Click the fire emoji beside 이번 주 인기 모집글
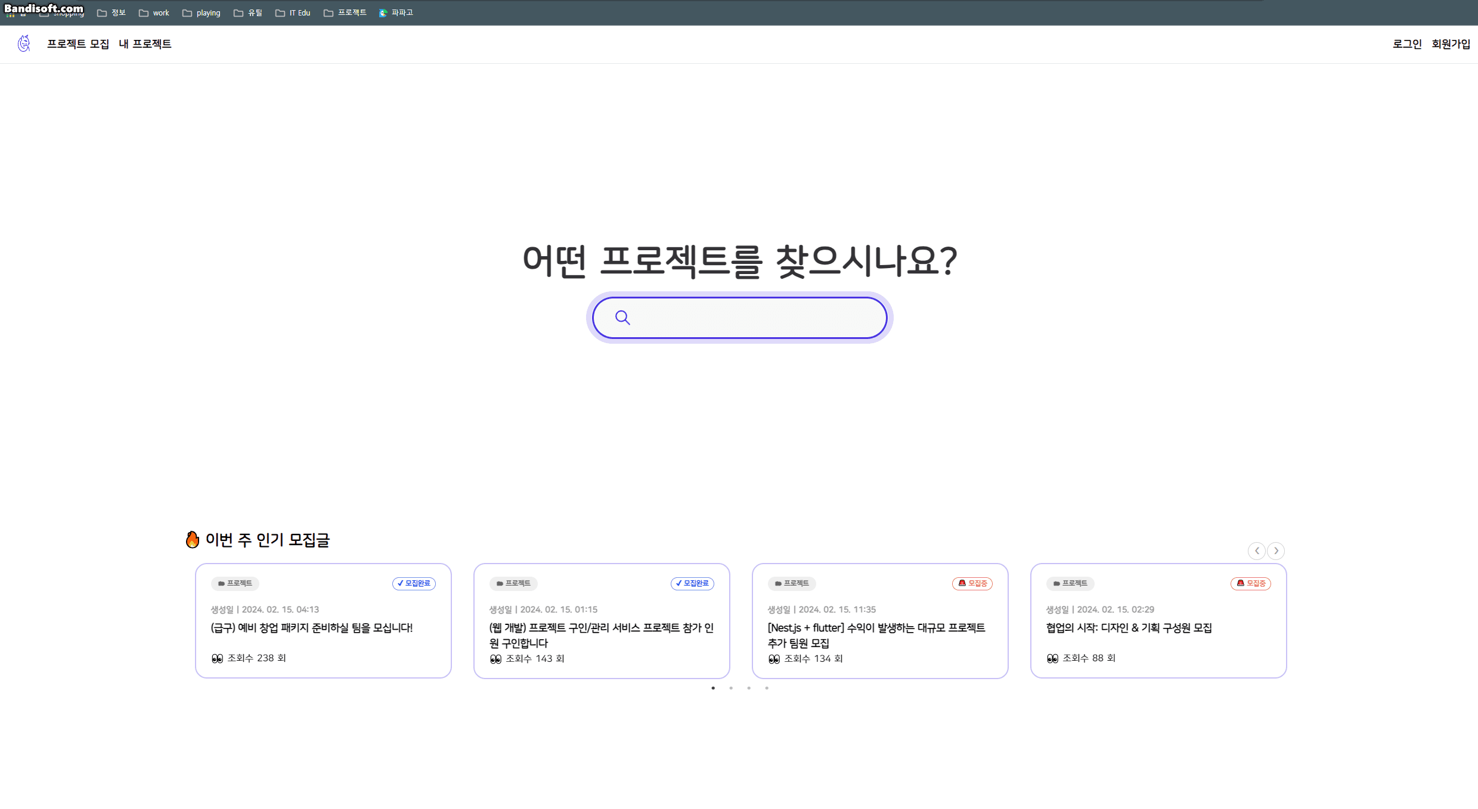The height and width of the screenshot is (809, 1478). tap(193, 540)
